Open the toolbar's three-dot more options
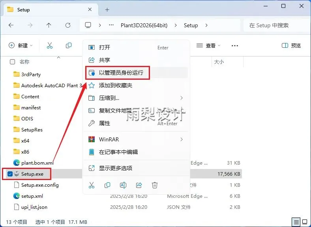311x227 pixels. pos(235,46)
